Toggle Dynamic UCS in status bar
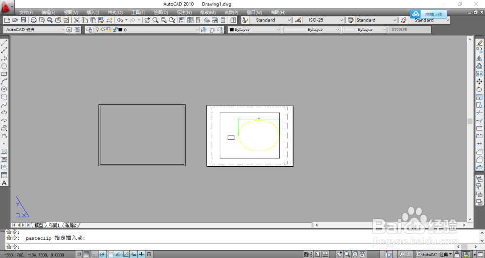The image size is (485, 258). tap(126, 254)
